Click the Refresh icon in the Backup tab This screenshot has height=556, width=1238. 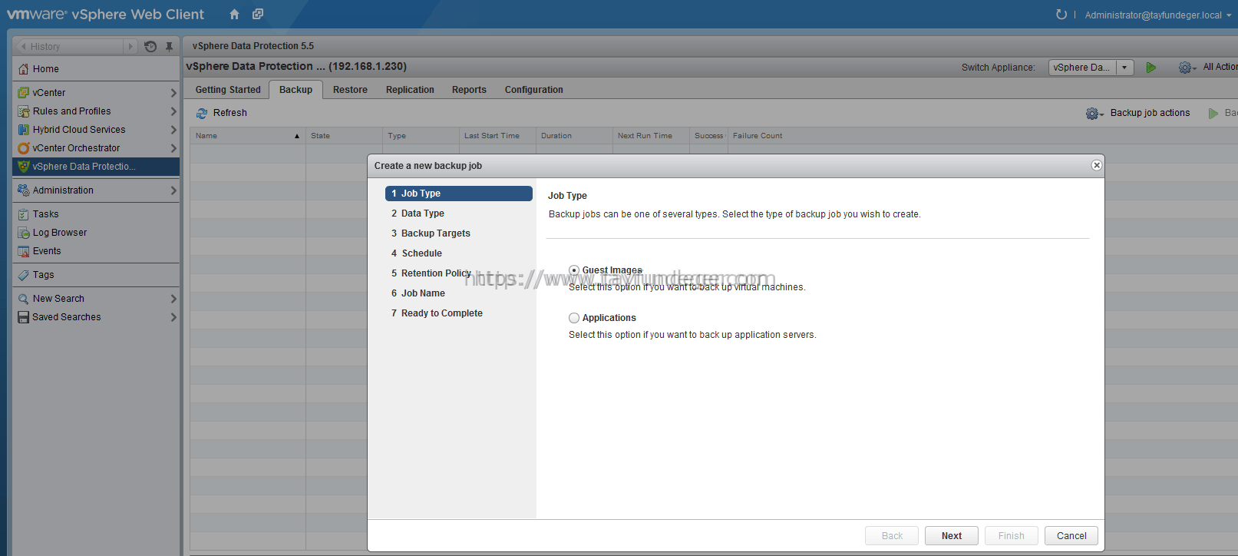tap(202, 113)
